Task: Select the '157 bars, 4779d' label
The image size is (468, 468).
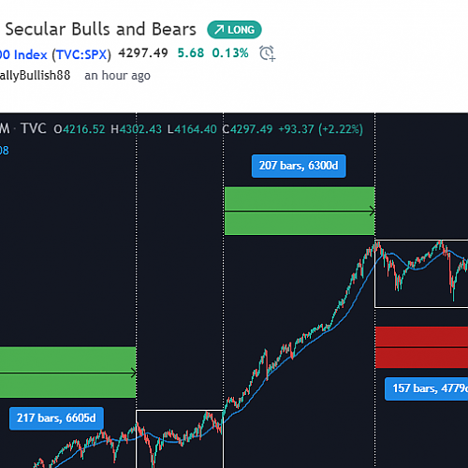Action: tap(427, 388)
